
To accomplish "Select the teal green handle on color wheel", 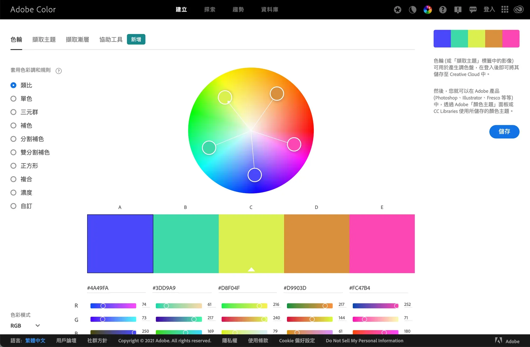I will click(209, 148).
